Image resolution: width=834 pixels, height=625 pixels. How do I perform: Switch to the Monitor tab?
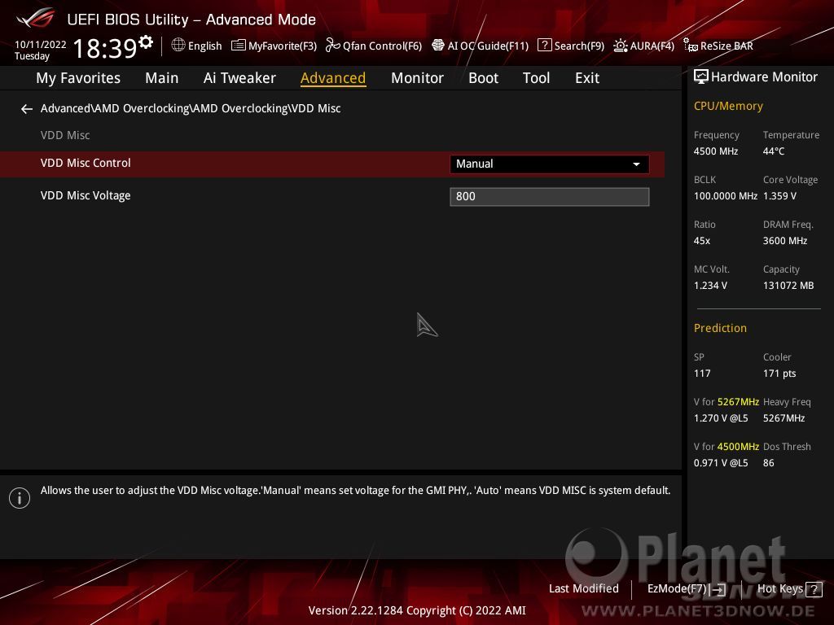417,78
